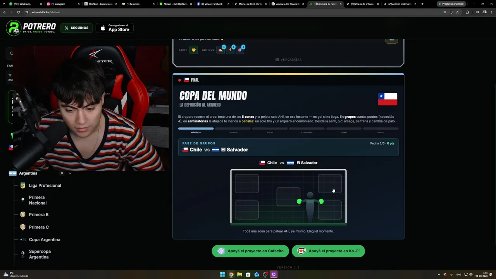Viewport: 496px width, 279px height.
Task: Open the X Seguinos follow button
Action: click(77, 28)
